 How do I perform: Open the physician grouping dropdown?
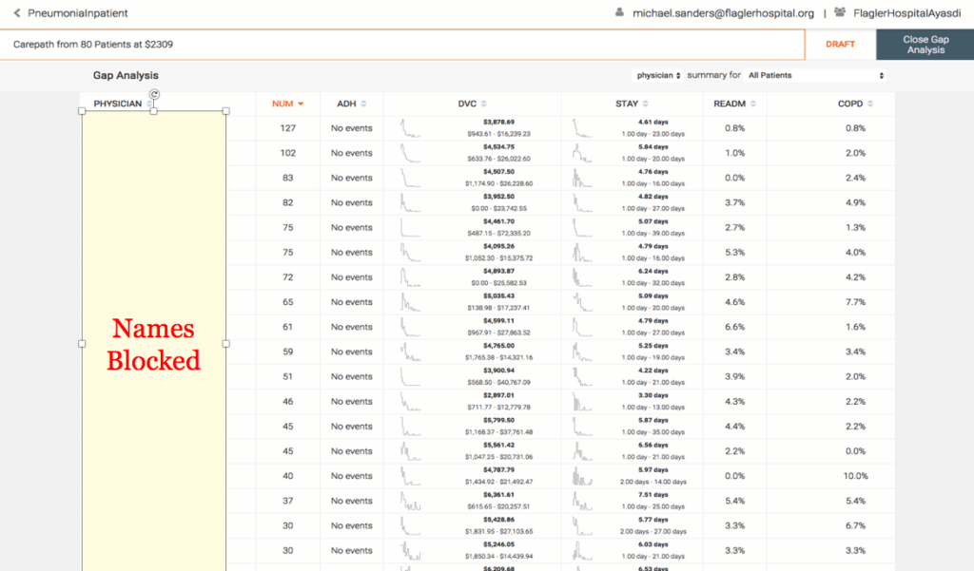(658, 75)
